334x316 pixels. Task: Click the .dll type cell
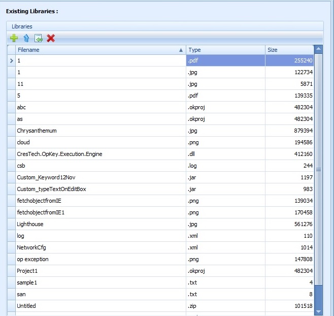[225, 154]
